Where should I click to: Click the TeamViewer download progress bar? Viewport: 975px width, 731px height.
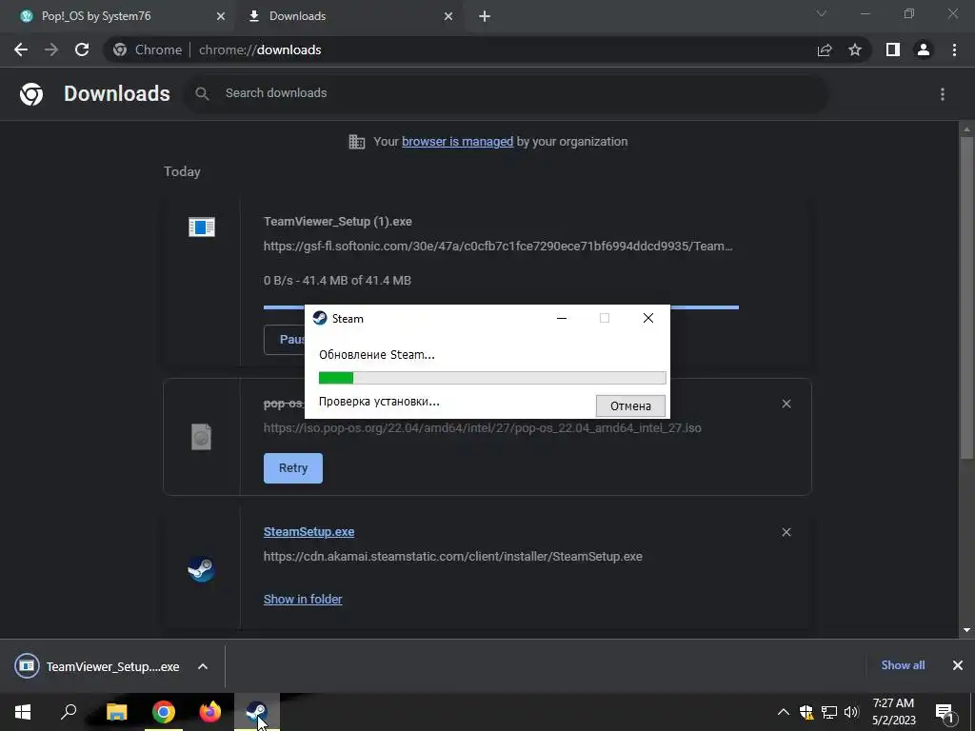(x=705, y=307)
